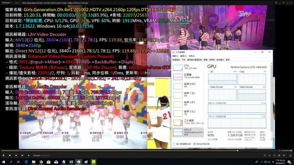Toggle the playlist panel hamburger icon

pyautogui.click(x=290, y=155)
